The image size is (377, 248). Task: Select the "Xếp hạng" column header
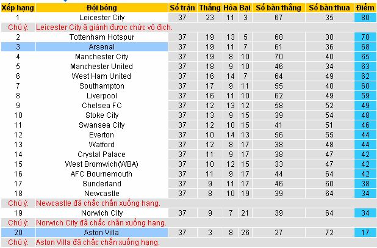click(18, 7)
